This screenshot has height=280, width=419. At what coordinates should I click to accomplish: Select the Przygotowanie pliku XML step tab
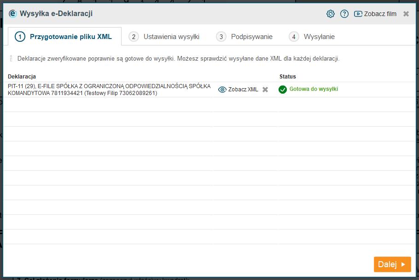(64, 37)
